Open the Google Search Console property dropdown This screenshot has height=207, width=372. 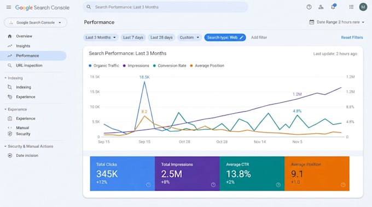(36, 23)
